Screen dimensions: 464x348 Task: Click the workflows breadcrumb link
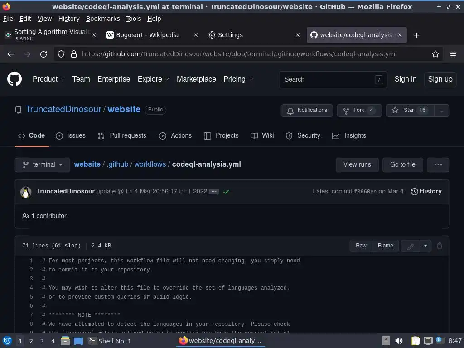(x=150, y=164)
